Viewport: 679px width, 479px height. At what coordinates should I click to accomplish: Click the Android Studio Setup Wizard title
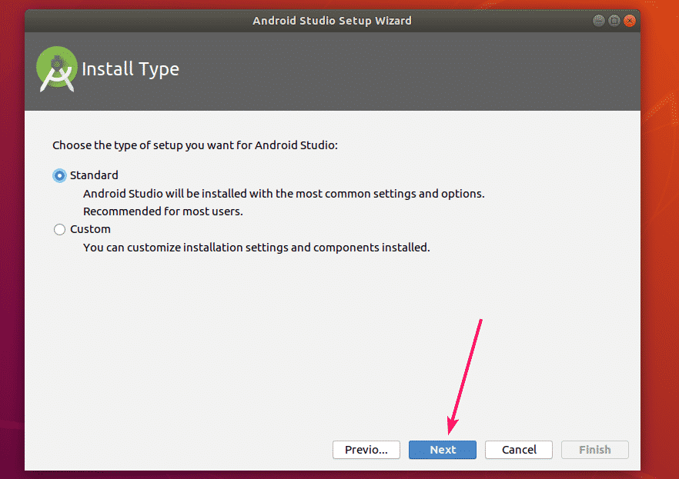[332, 21]
